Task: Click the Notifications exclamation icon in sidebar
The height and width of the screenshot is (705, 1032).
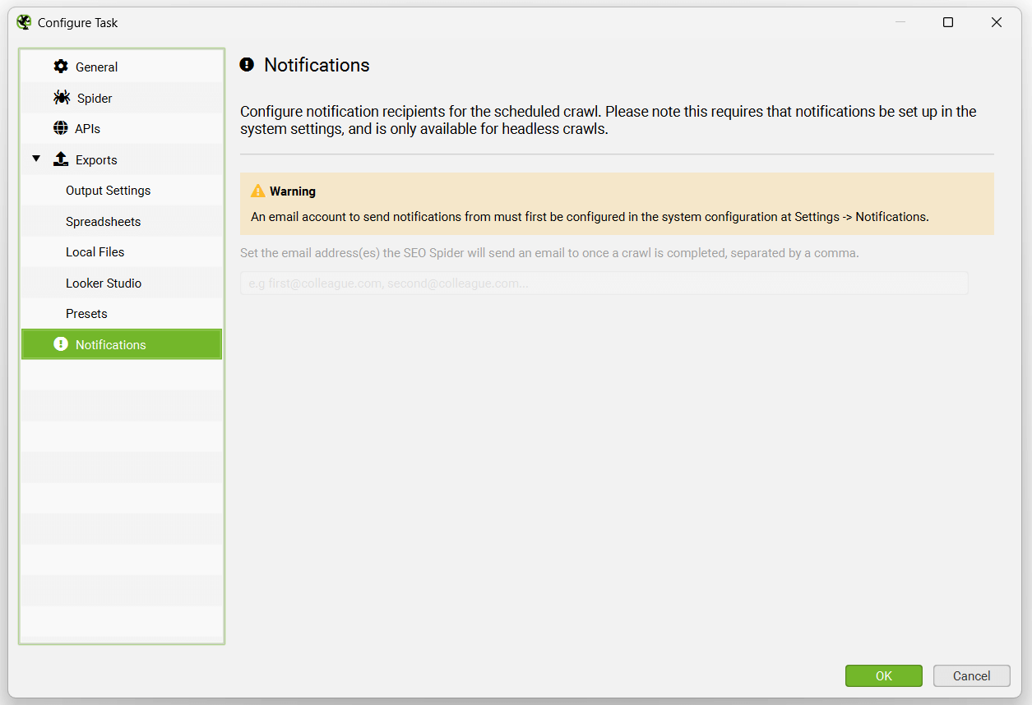Action: pyautogui.click(x=60, y=344)
